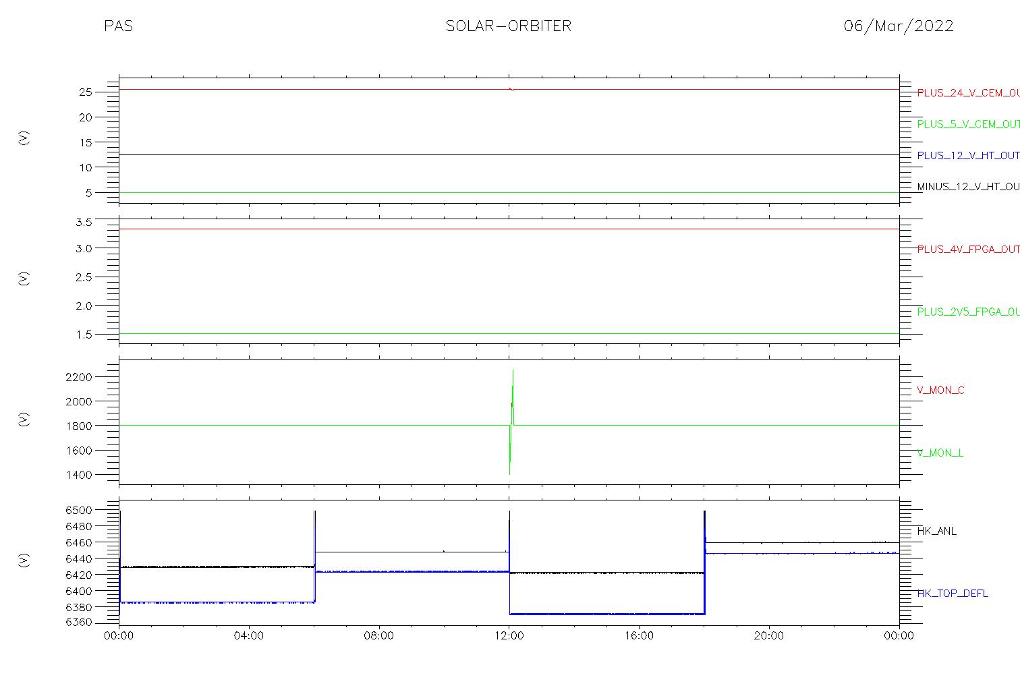
Task: Click the 04:00 time axis label
Action: 249,635
